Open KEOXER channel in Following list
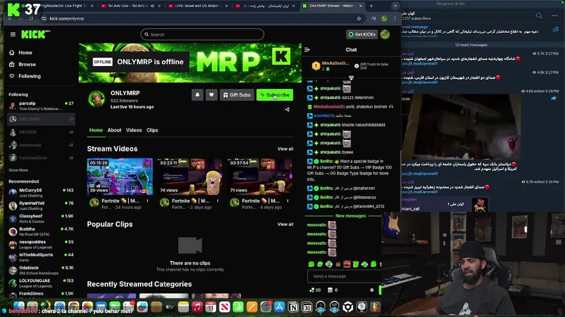 [41, 132]
